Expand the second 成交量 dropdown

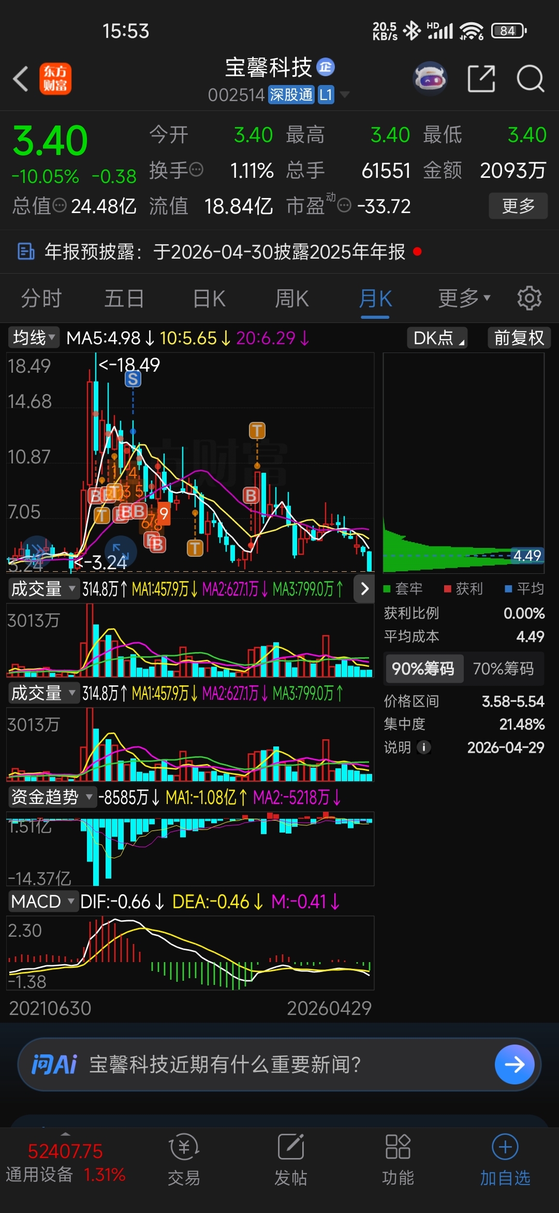click(x=43, y=693)
